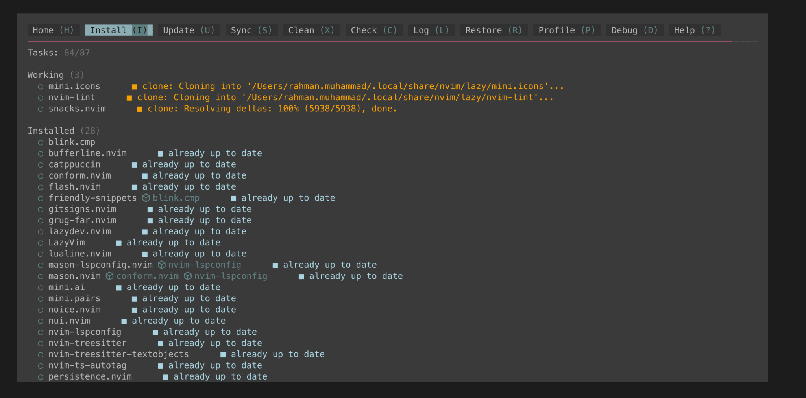Click the status circle icon next to mini.icons

40,86
